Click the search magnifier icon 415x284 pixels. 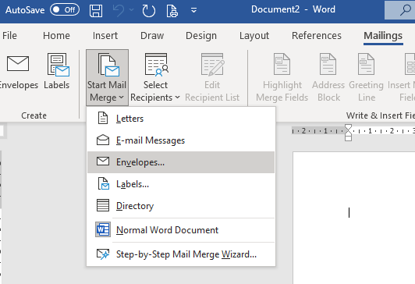click(x=405, y=10)
